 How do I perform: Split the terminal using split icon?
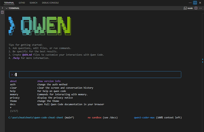click(x=196, y=8)
